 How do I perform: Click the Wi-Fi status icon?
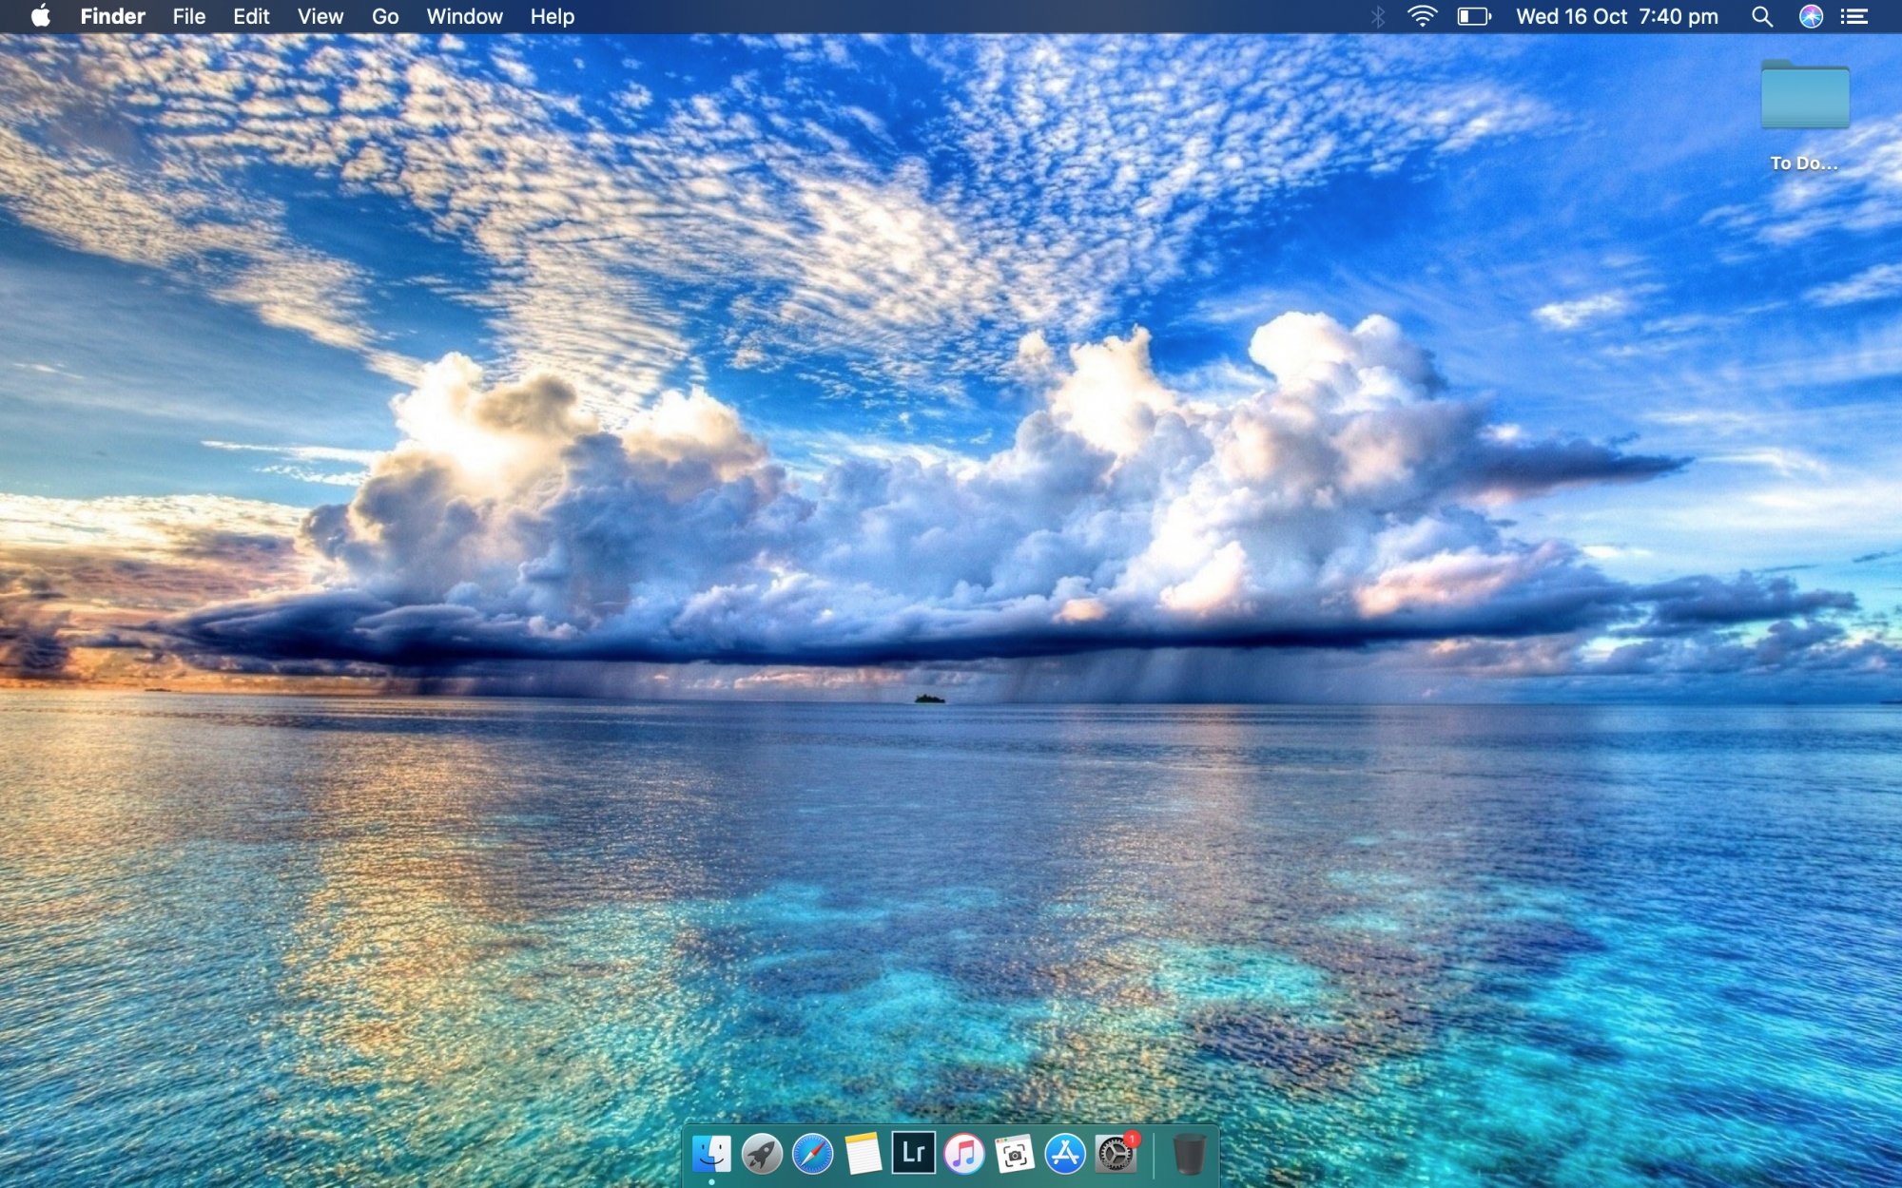tap(1422, 16)
